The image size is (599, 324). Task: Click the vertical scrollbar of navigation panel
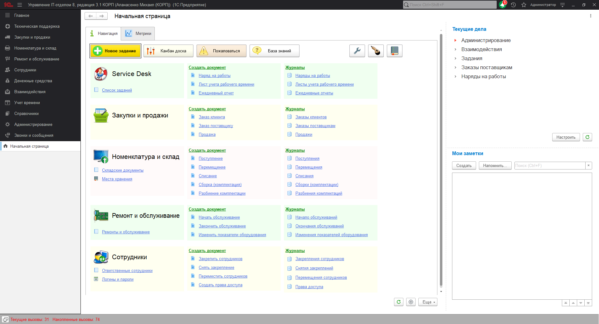441,156
